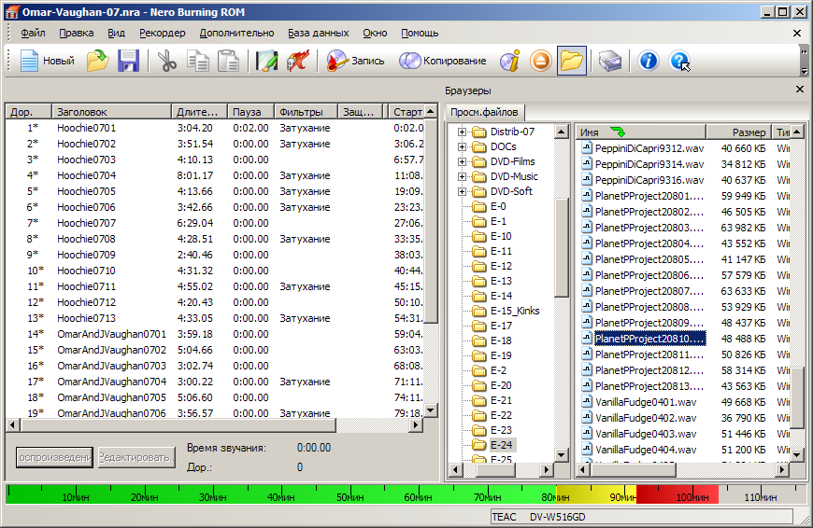Select the Просм.файлов tab

click(484, 112)
